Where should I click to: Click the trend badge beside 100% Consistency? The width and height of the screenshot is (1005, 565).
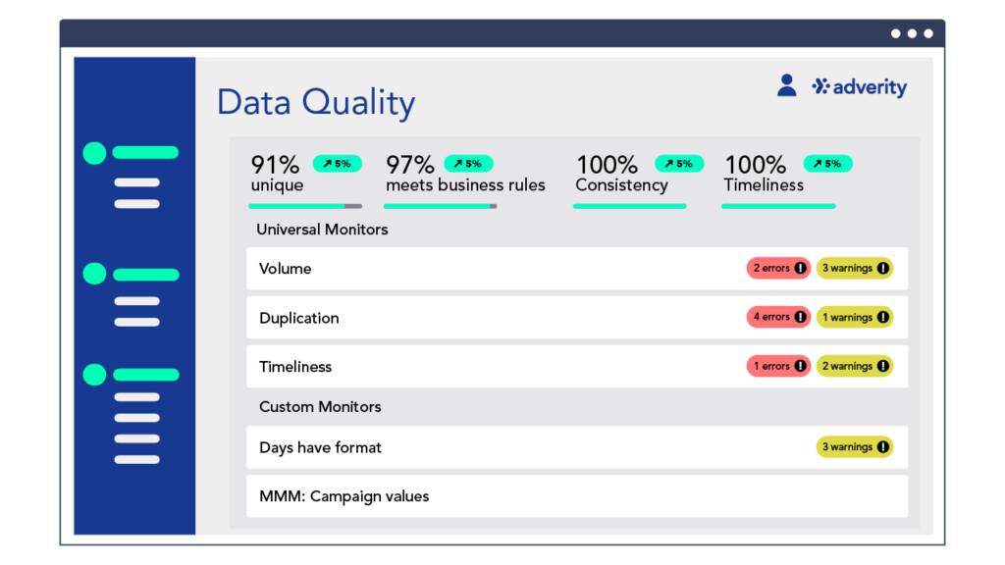679,164
